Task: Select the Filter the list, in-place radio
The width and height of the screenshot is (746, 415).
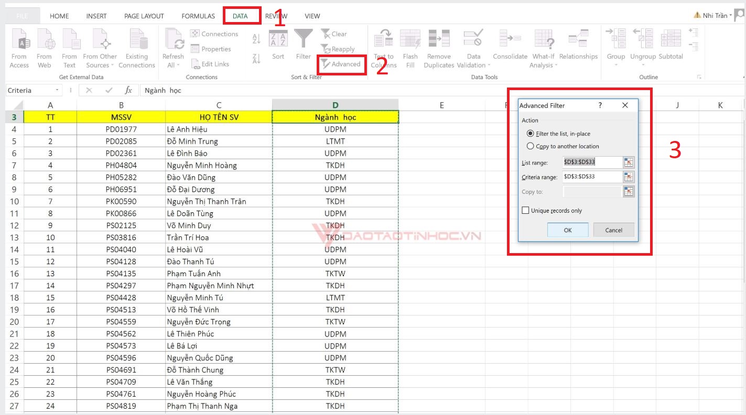Action: pos(531,133)
